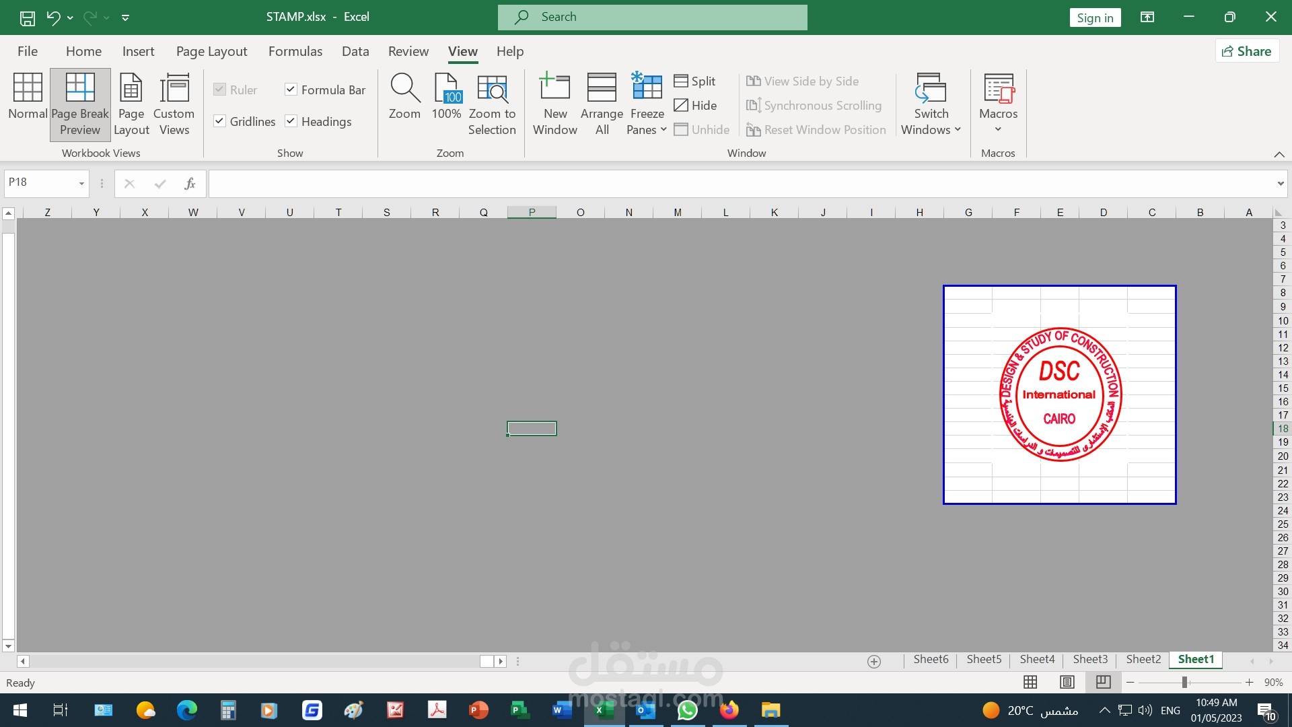
Task: Click the DSC International stamp image
Action: 1060,394
